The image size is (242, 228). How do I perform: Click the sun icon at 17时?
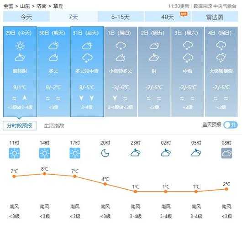point(75,153)
